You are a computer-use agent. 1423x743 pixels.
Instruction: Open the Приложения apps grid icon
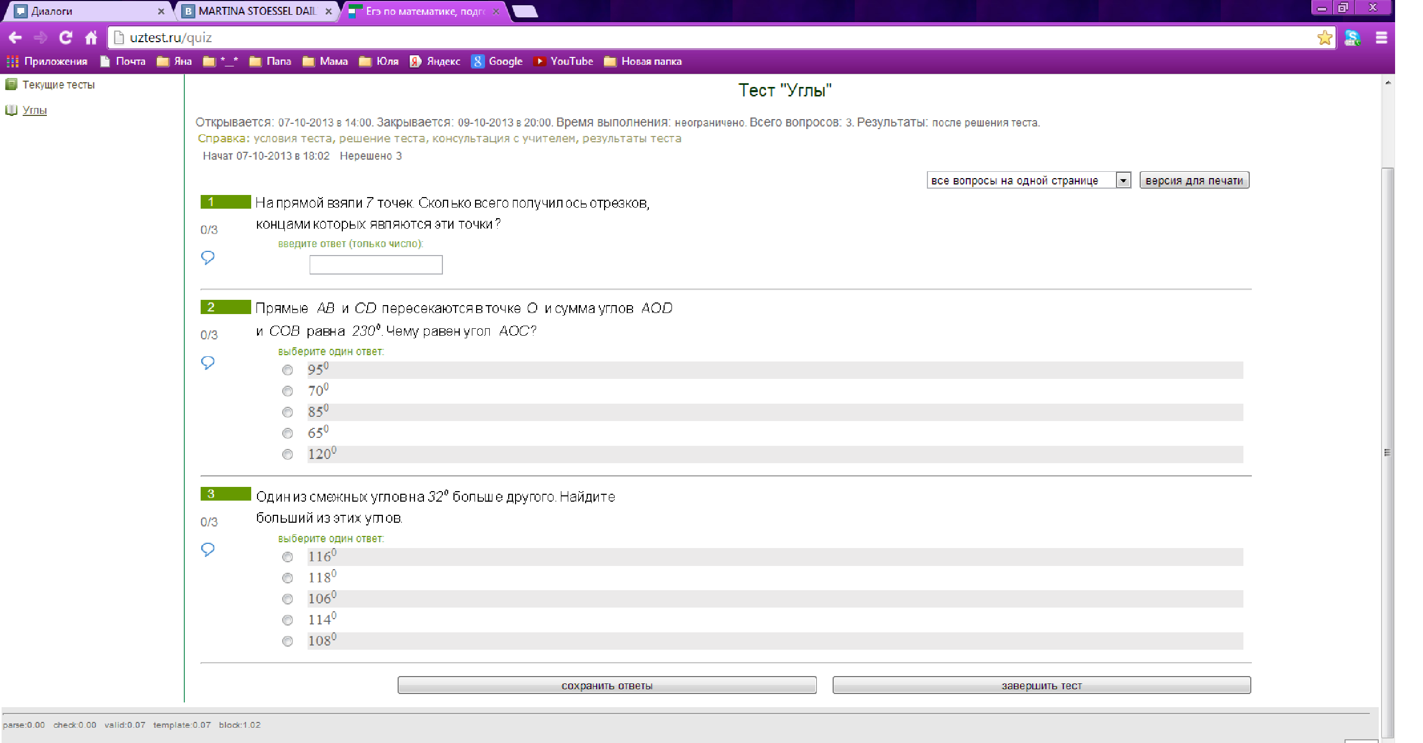pyautogui.click(x=12, y=61)
